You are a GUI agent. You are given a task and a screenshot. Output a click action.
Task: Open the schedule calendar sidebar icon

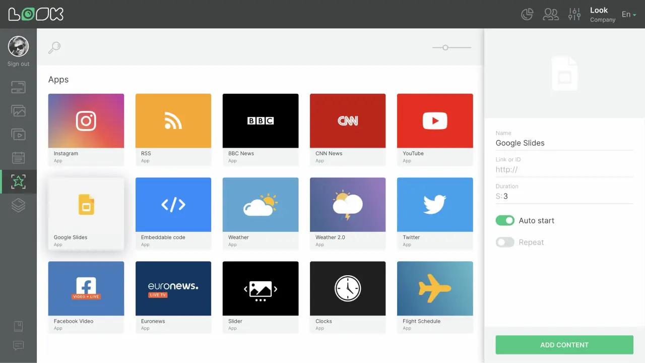click(x=18, y=158)
